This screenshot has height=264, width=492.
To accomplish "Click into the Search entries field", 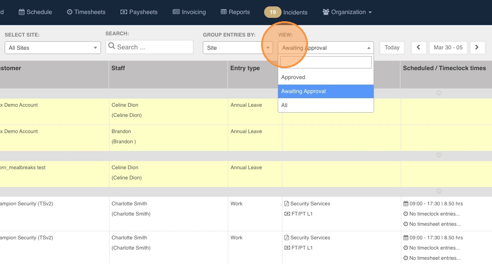I will click(x=150, y=47).
